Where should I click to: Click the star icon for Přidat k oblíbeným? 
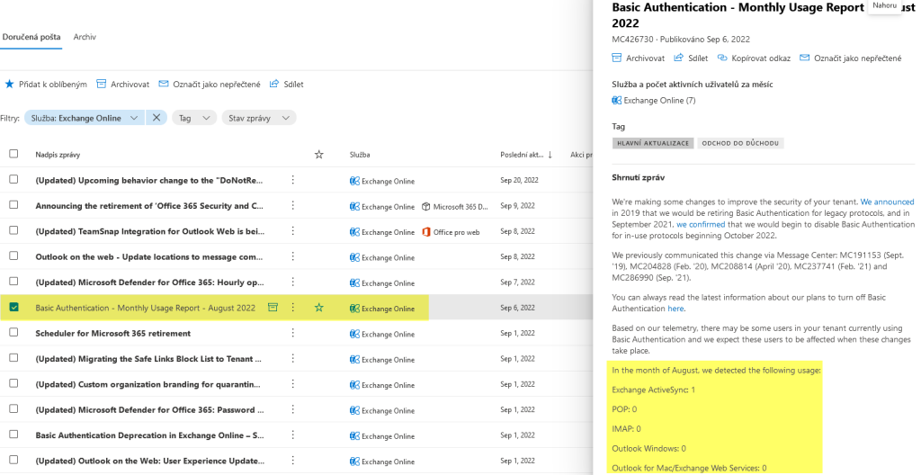pos(9,84)
